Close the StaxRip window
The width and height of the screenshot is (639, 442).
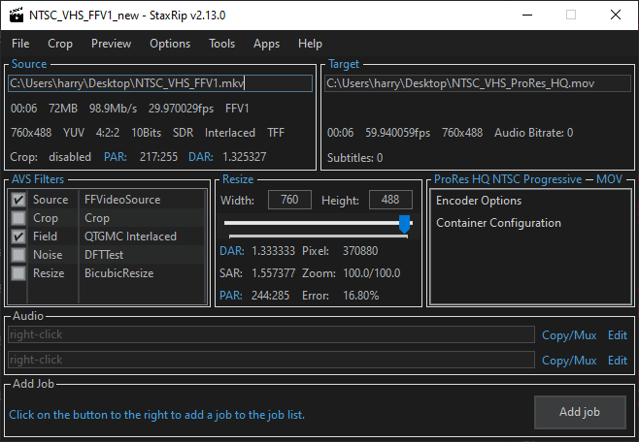(616, 16)
